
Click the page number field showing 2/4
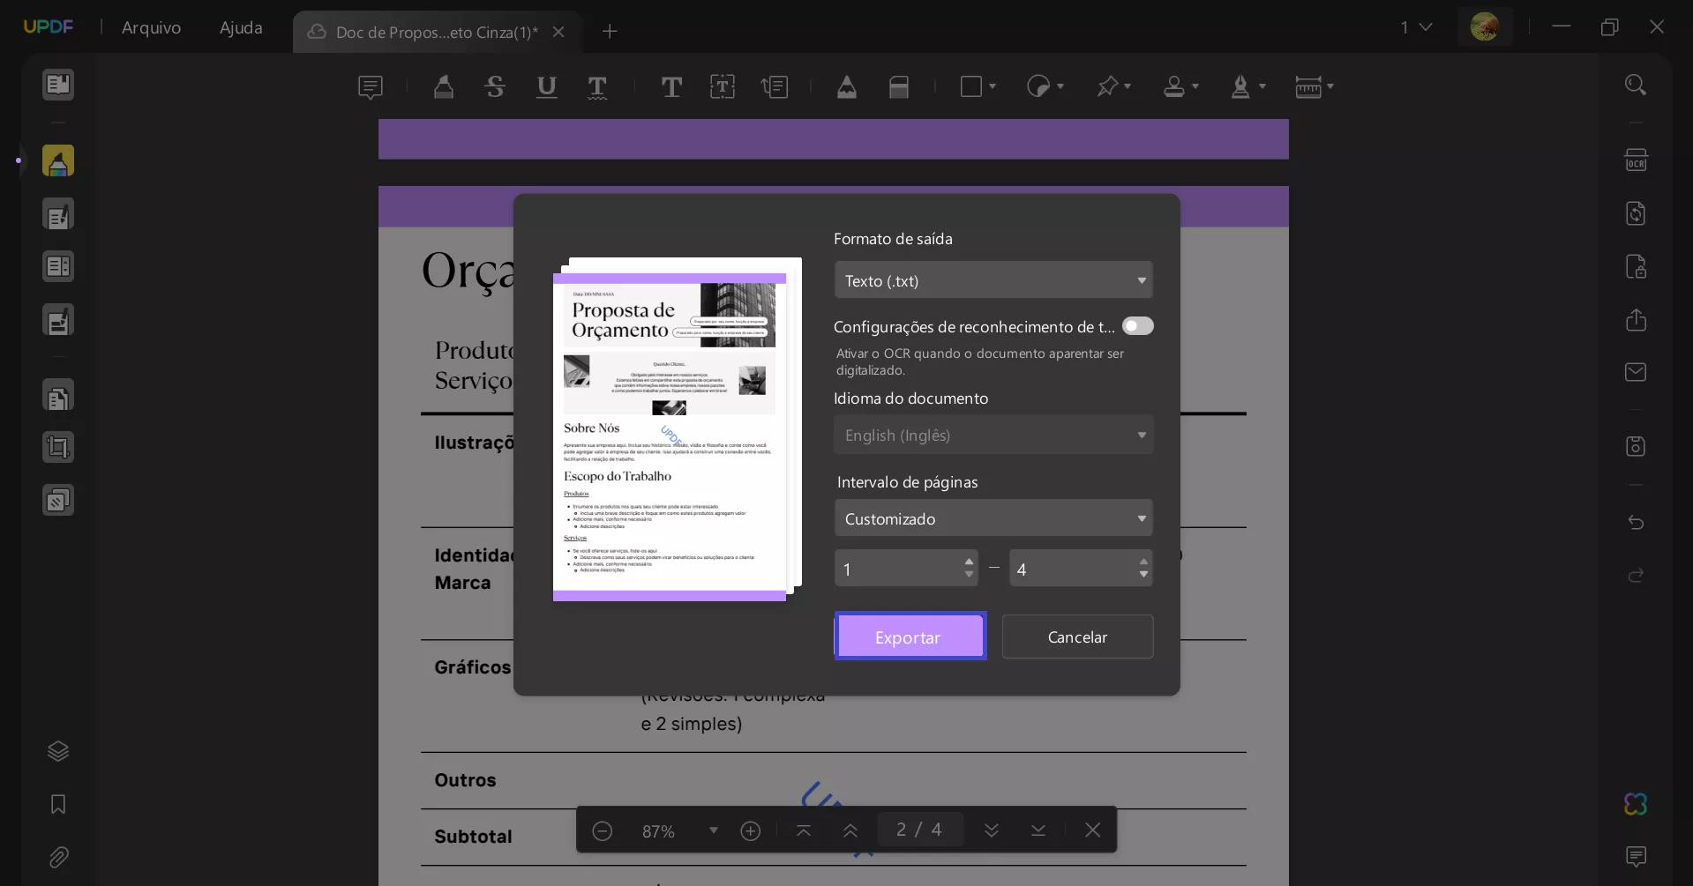[x=919, y=829]
